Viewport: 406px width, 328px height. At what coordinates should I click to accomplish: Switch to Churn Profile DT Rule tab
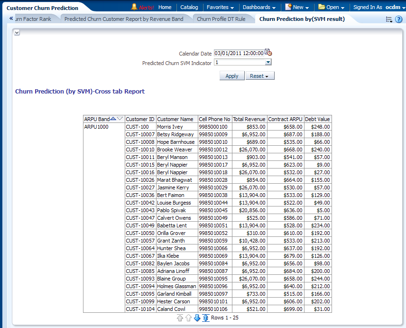pos(221,19)
